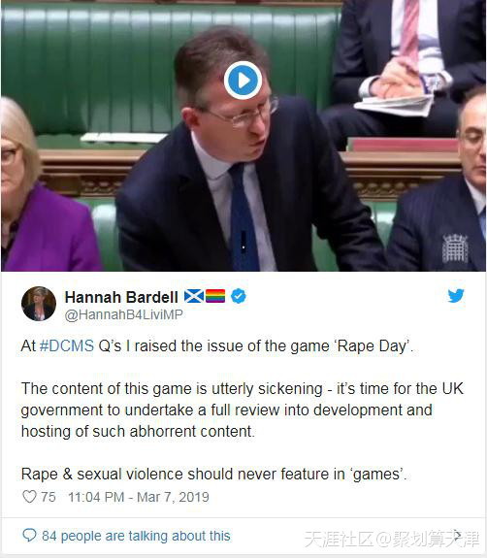The image size is (487, 558).
Task: Open replies via speech bubble icon
Action: (29, 535)
